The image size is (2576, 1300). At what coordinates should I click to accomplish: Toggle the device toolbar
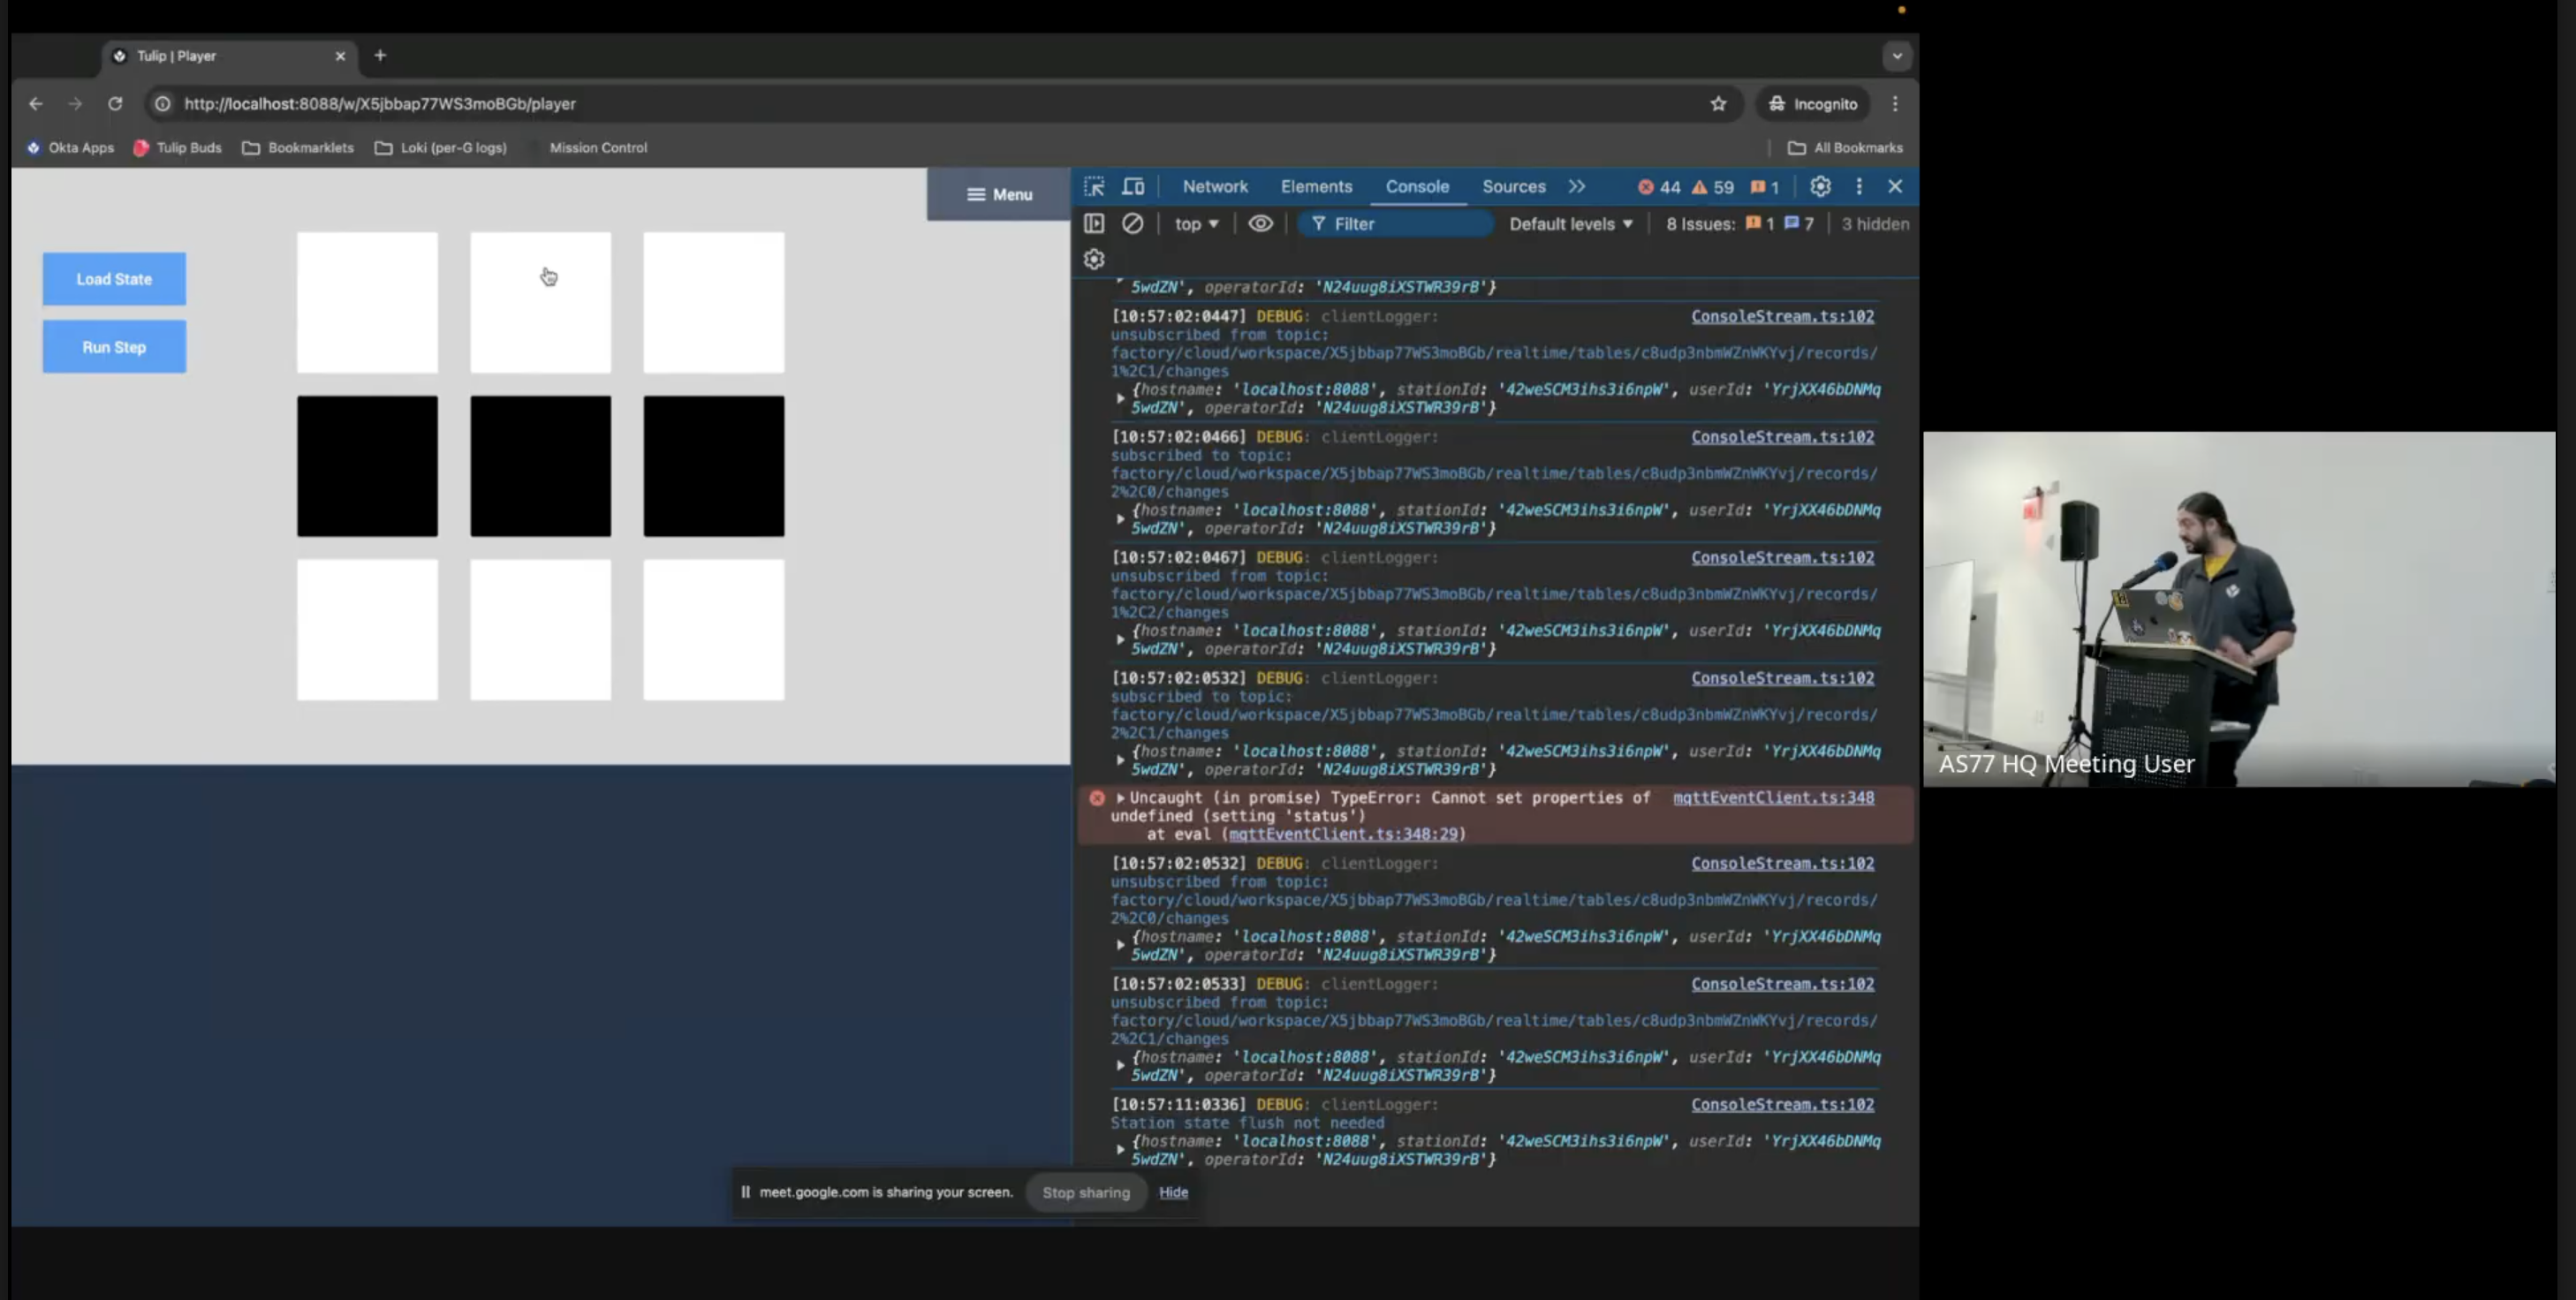1133,186
